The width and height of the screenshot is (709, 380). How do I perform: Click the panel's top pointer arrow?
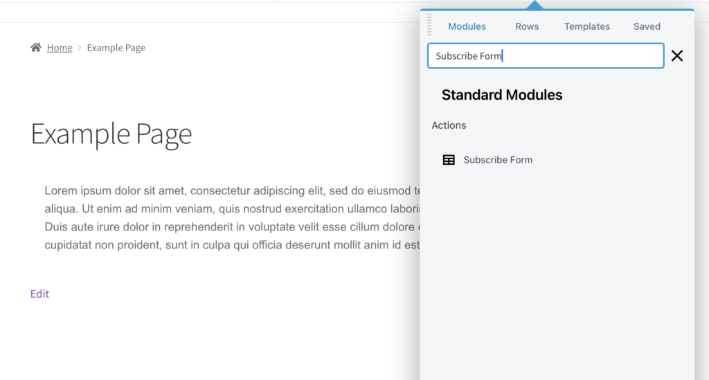click(535, 6)
